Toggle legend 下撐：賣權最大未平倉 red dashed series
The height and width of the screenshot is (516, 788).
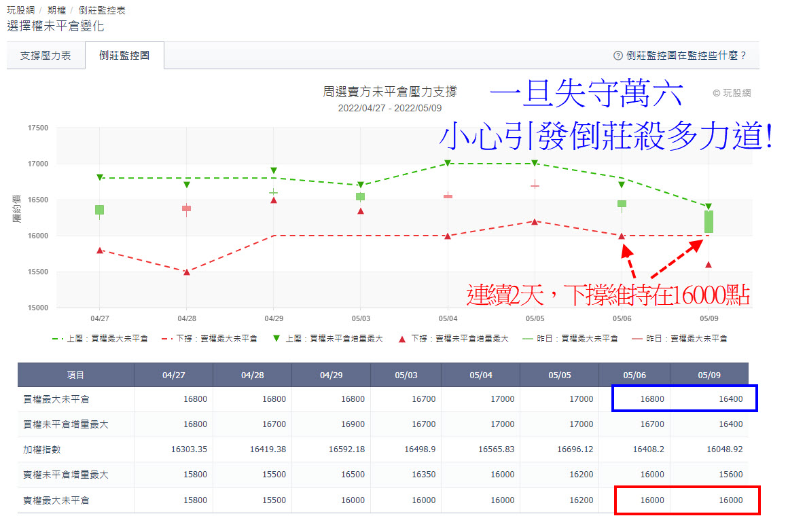[209, 339]
